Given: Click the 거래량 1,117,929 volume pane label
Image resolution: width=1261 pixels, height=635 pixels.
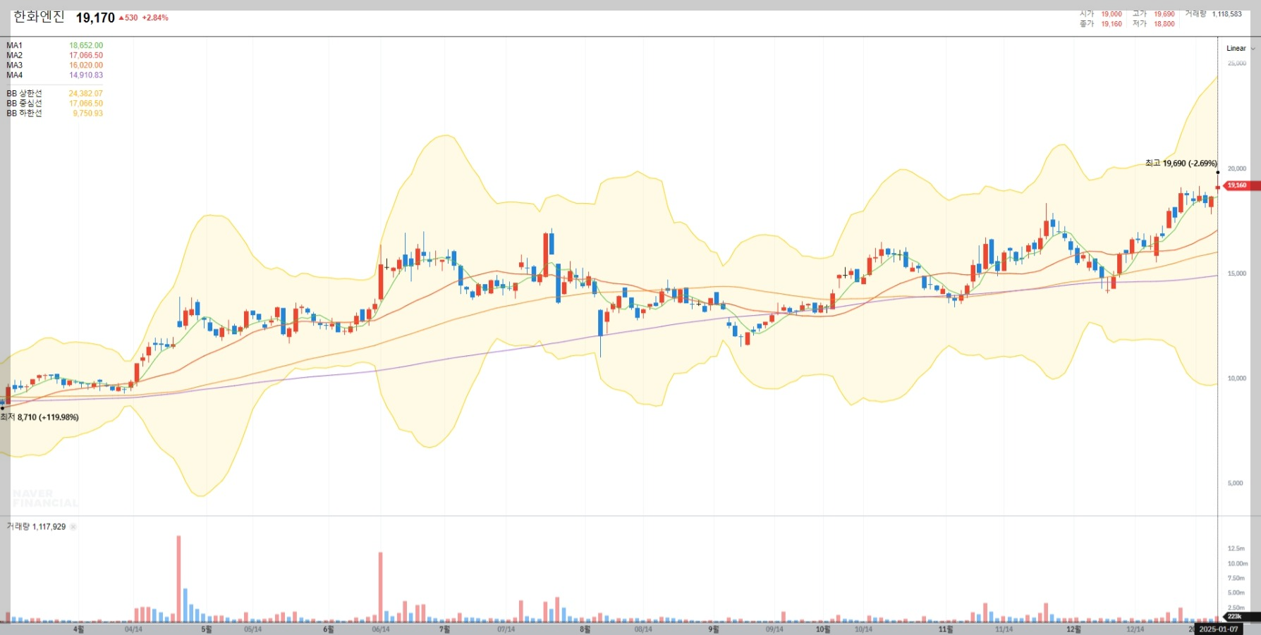Looking at the screenshot, I should click(x=36, y=526).
